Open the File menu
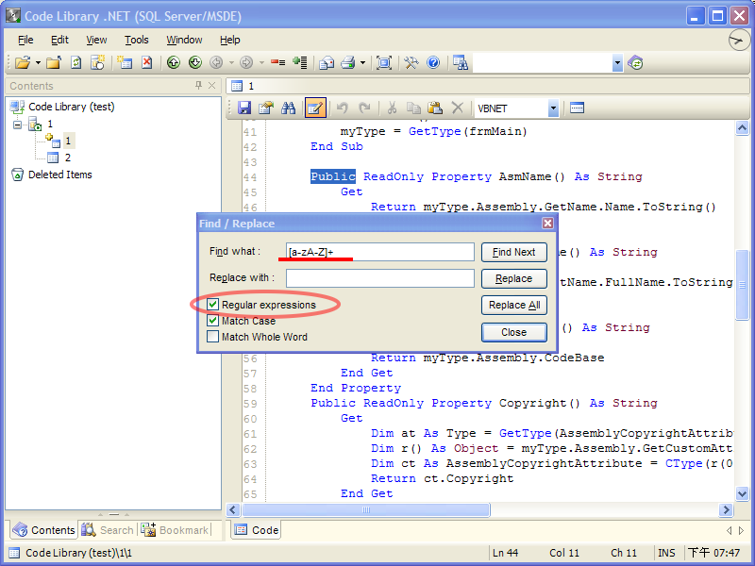Screen dimensions: 755x566 click(x=25, y=40)
